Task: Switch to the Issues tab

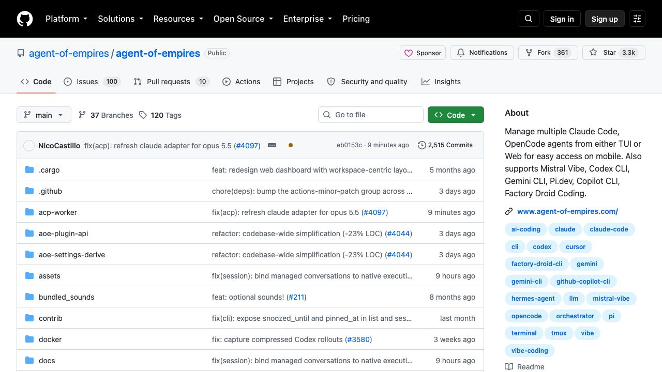Action: click(92, 82)
